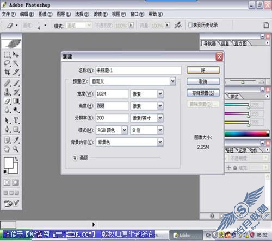Select the Dodge tool
This screenshot has width=272, height=241.
click(16, 110)
